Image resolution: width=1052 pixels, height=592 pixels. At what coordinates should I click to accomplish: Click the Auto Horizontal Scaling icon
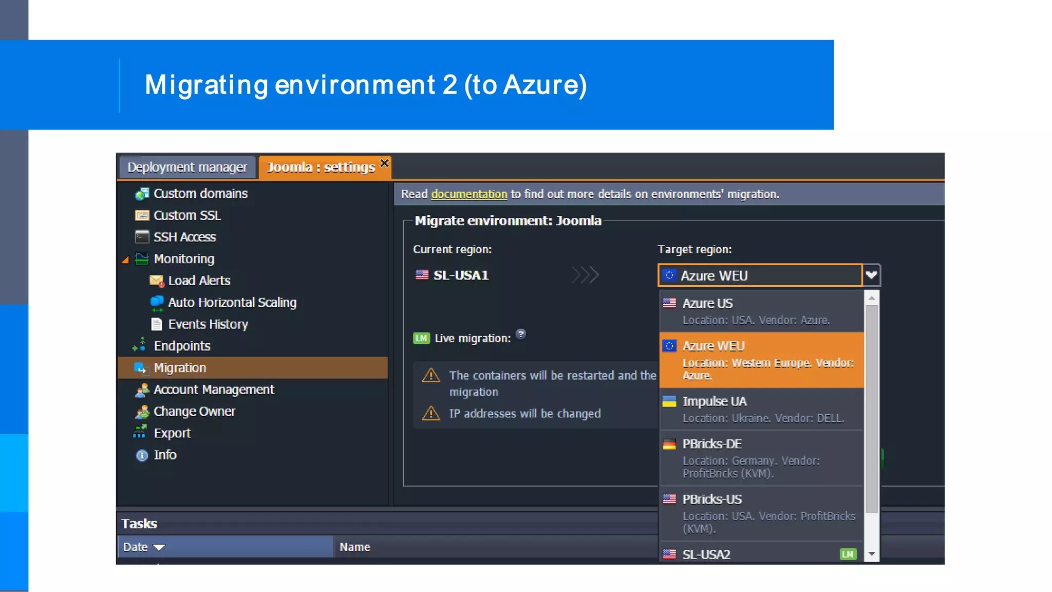[x=157, y=303]
